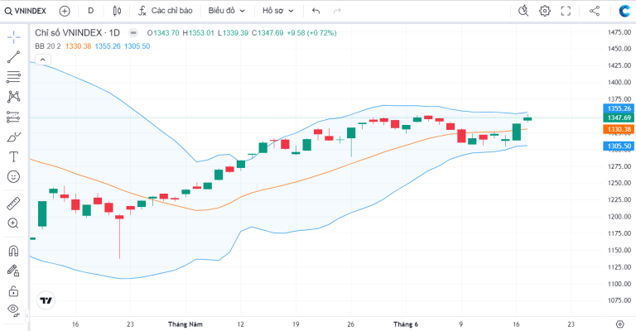
Task: Click the 1330.38 basis price label
Action: 619,129
